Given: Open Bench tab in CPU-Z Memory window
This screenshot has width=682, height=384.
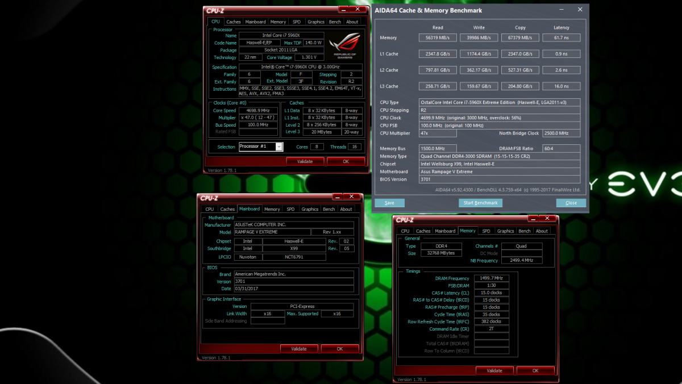Looking at the screenshot, I should point(525,231).
